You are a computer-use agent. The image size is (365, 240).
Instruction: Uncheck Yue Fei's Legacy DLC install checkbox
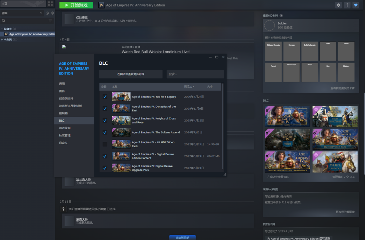point(105,97)
